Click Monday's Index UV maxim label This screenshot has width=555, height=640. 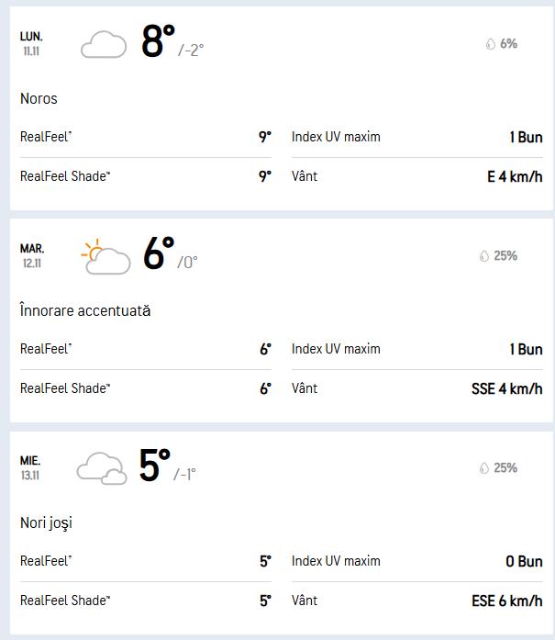336,137
